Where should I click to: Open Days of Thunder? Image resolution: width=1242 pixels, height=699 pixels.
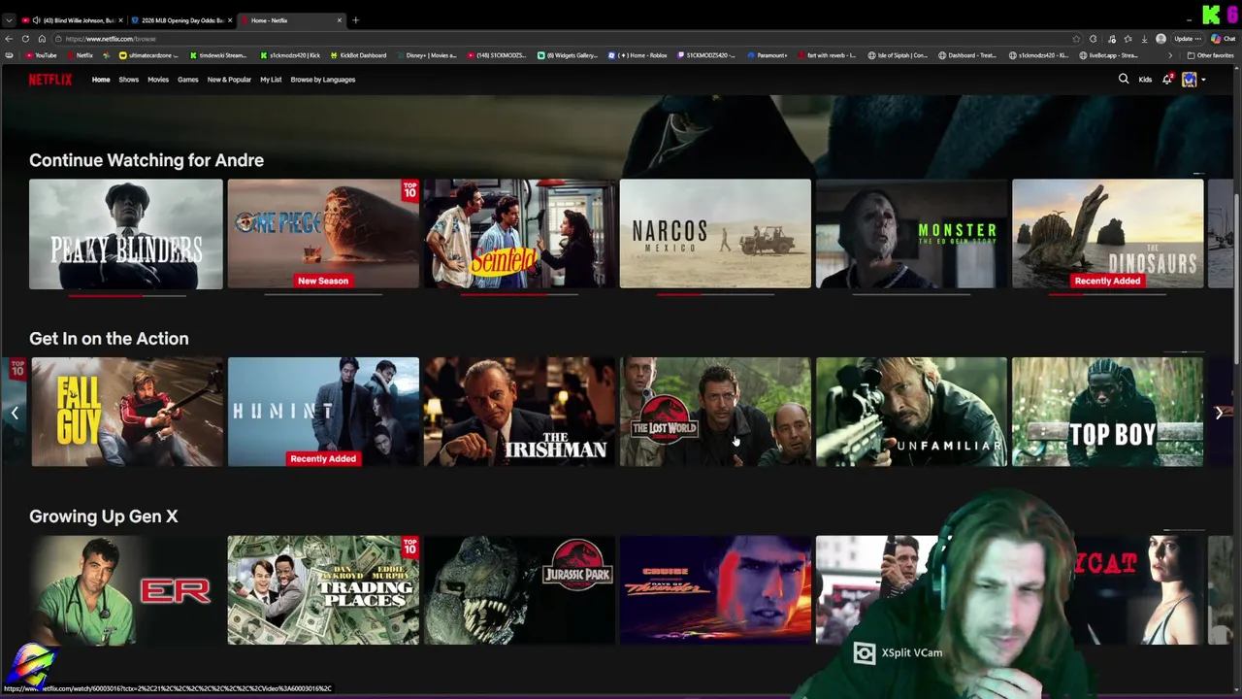pos(715,590)
